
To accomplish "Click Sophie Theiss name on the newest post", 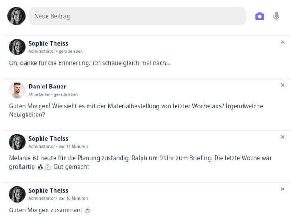I will pyautogui.click(x=48, y=43).
